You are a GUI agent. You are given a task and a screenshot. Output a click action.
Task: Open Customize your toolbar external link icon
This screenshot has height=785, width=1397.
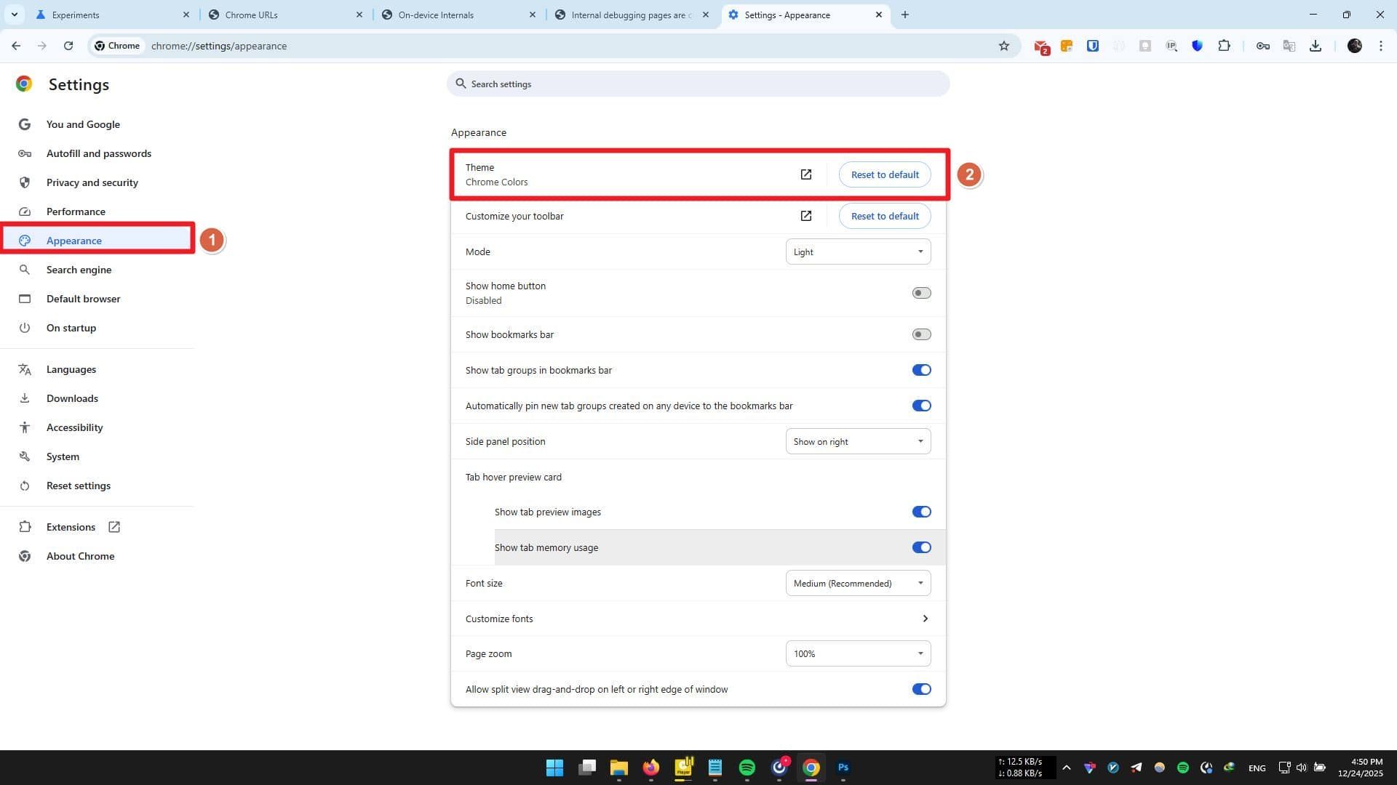pyautogui.click(x=806, y=216)
